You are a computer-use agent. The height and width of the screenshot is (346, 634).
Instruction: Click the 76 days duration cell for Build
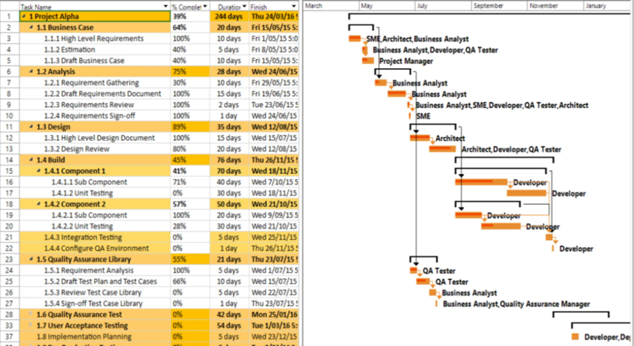coord(229,160)
